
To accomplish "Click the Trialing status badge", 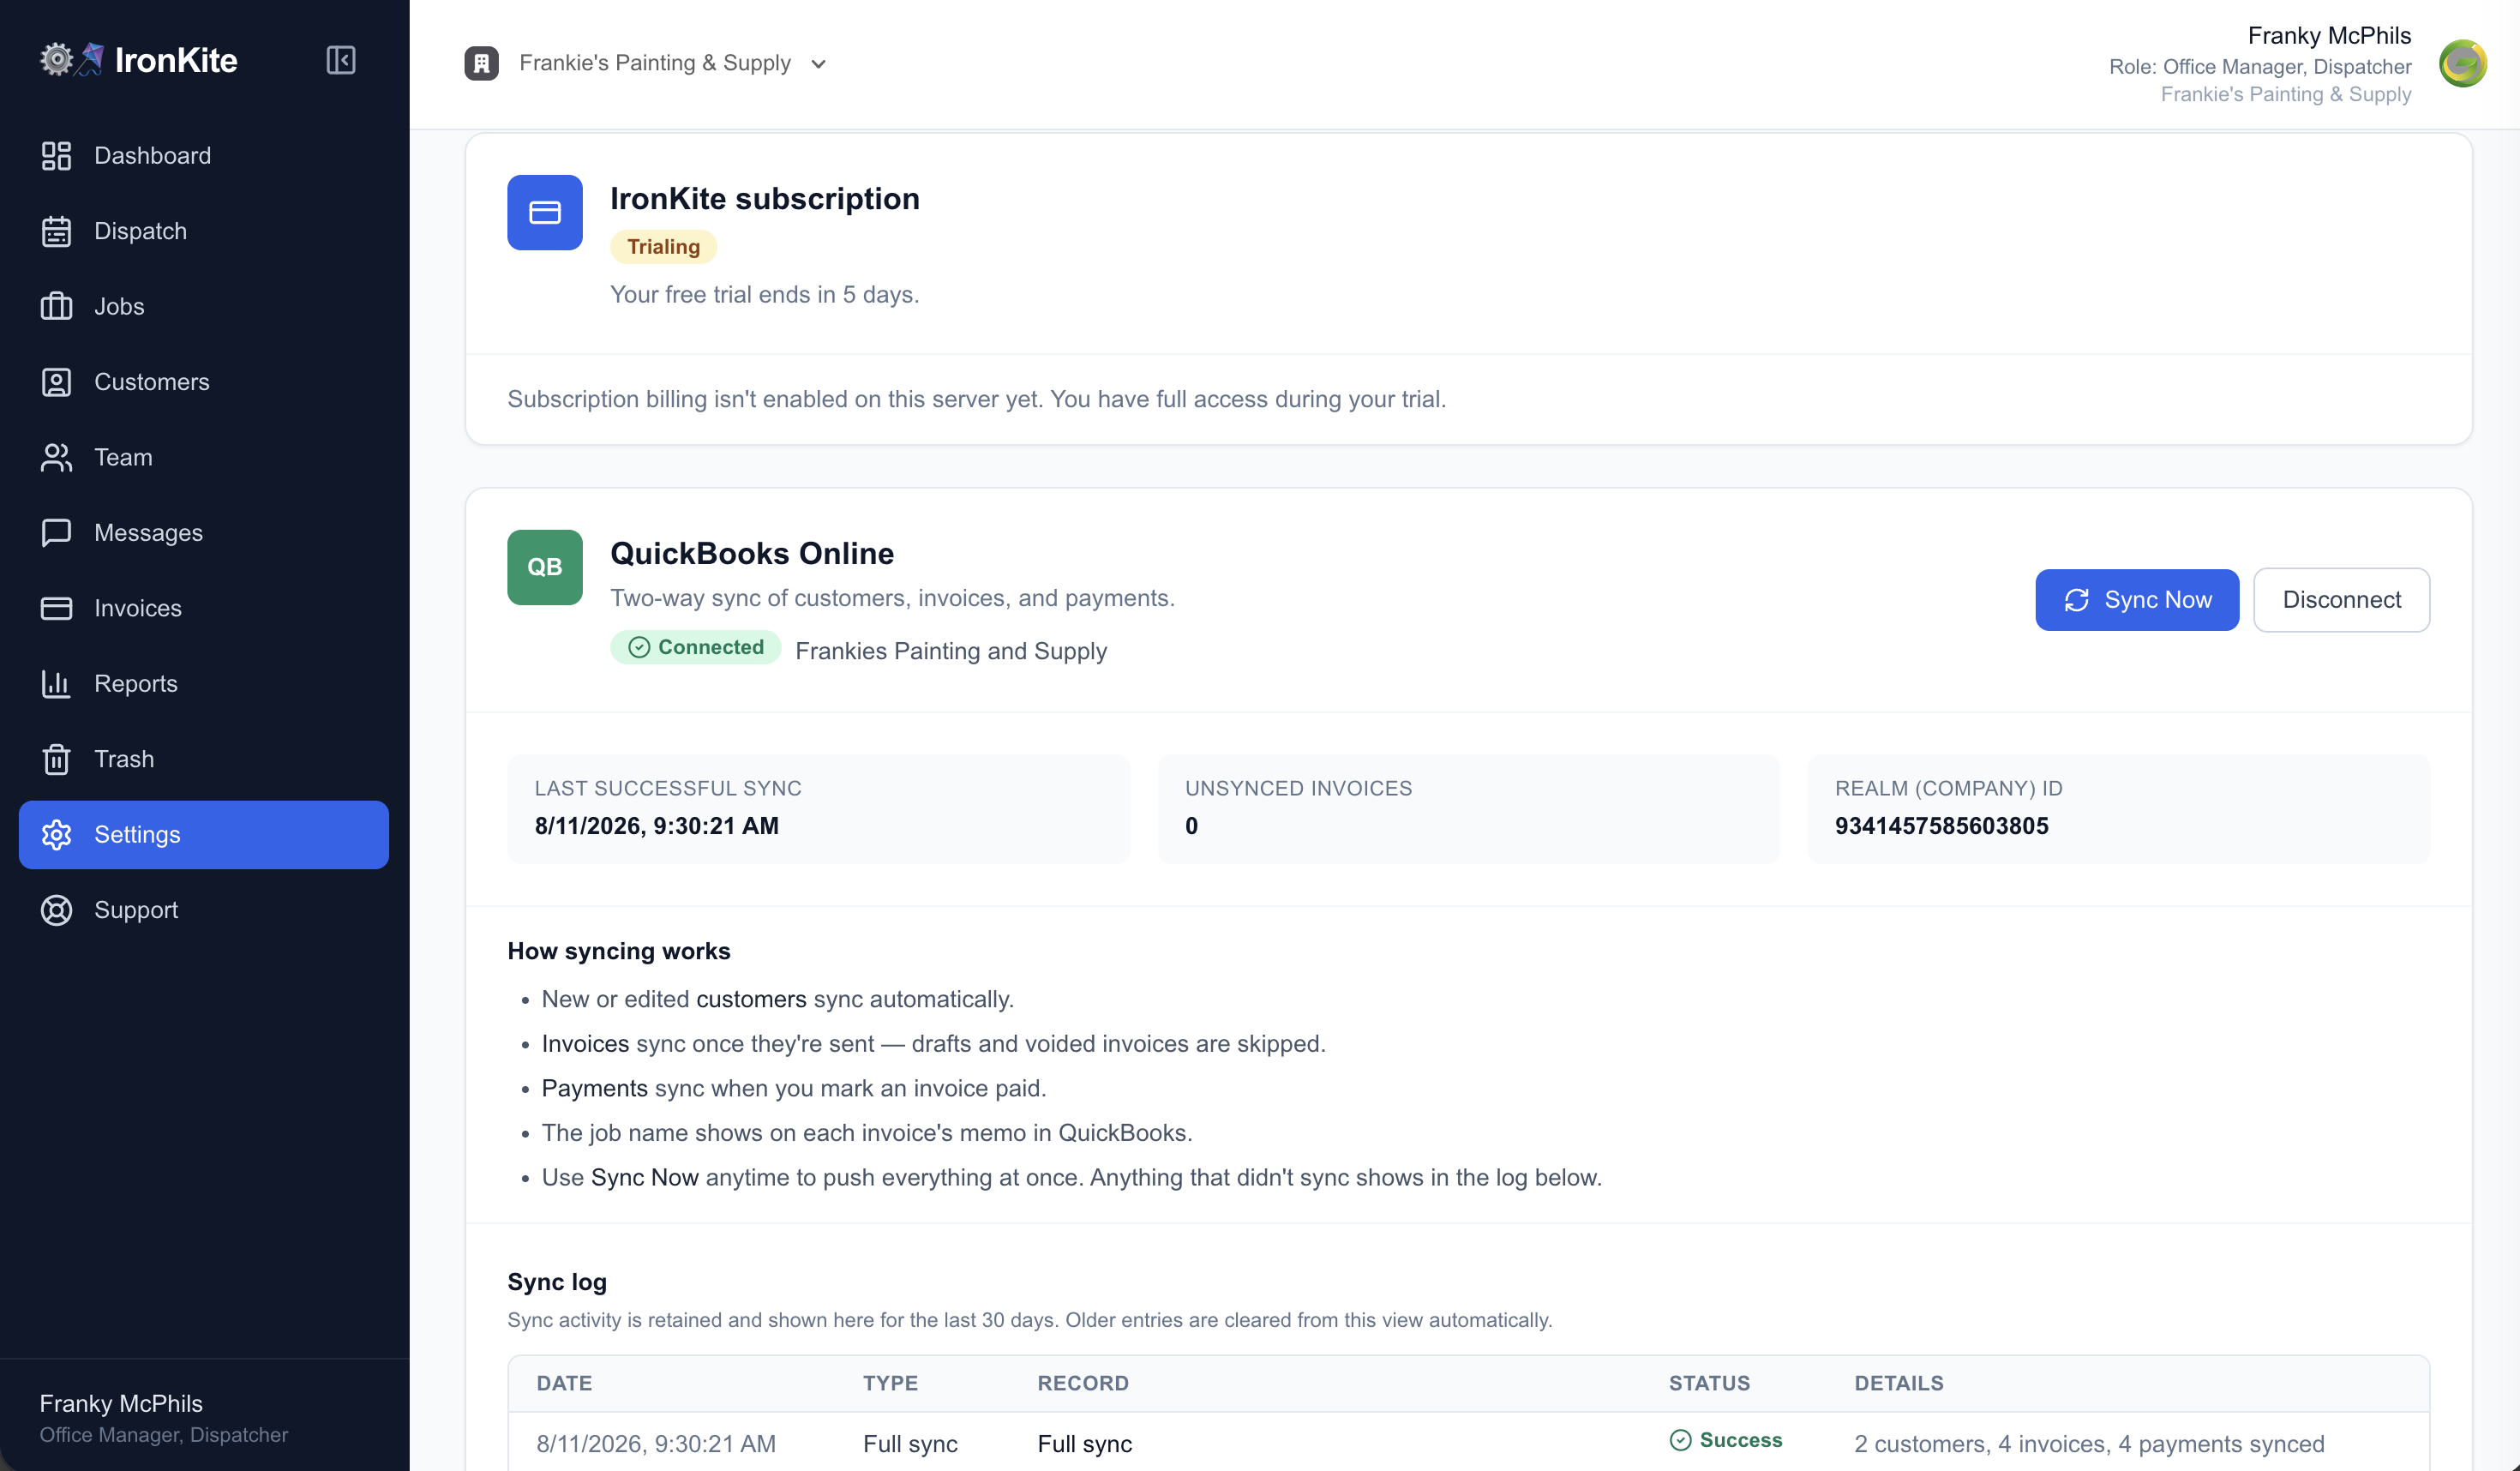I will pyautogui.click(x=663, y=247).
